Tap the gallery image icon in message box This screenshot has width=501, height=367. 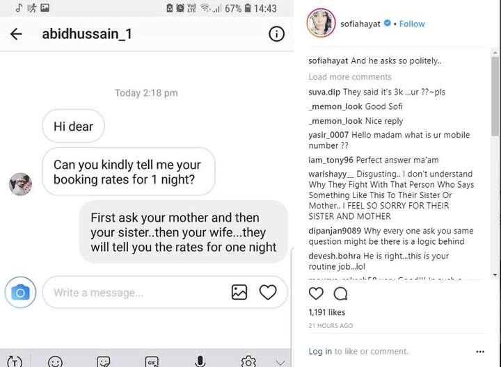pos(239,293)
